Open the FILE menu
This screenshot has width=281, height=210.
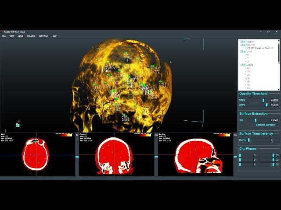click(x=4, y=36)
